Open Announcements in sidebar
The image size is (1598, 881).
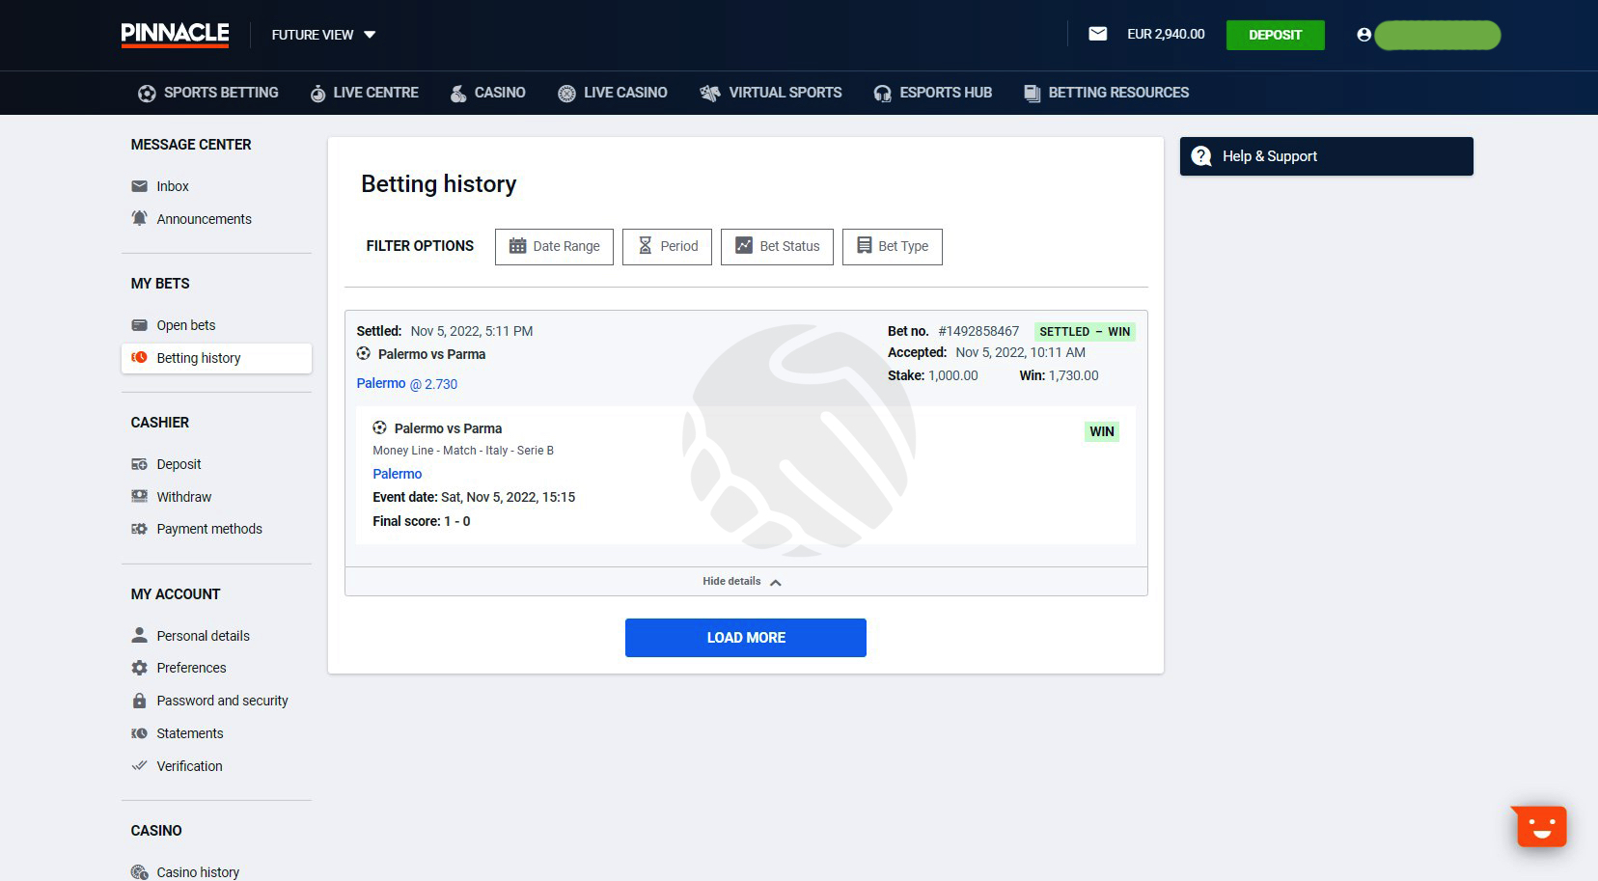[204, 219]
